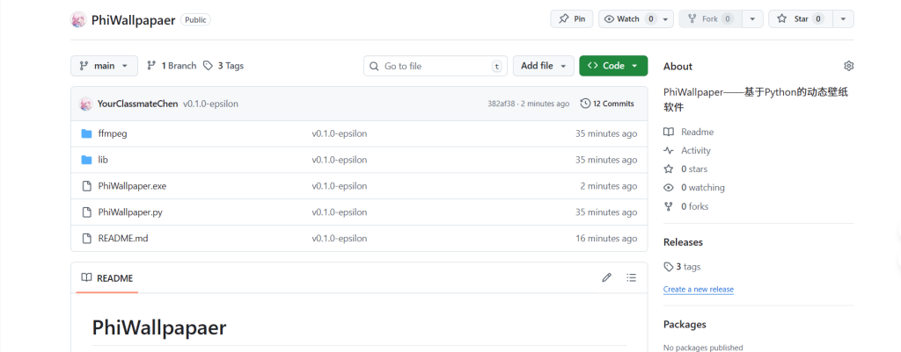Image resolution: width=901 pixels, height=352 pixels.
Task: Open the Packages heading link
Action: click(x=685, y=325)
